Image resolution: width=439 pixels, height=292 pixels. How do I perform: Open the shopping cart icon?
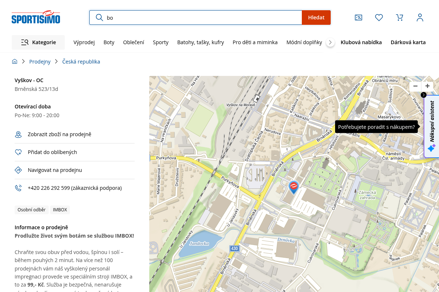pyautogui.click(x=399, y=18)
